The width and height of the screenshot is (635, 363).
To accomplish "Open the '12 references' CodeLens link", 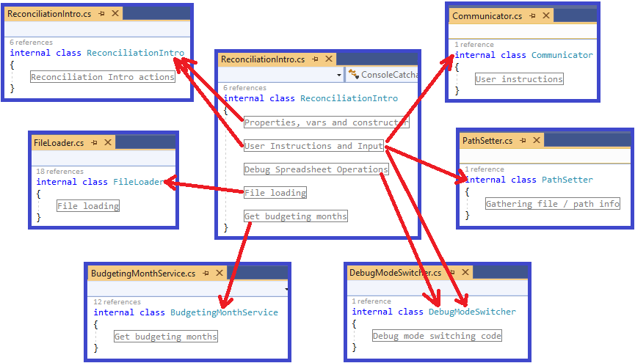I will (117, 302).
